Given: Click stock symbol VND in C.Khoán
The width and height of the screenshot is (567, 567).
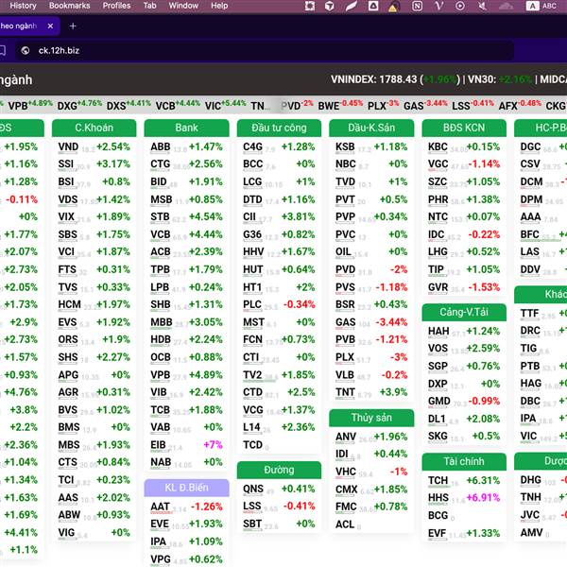Looking at the screenshot, I should pyautogui.click(x=68, y=146).
